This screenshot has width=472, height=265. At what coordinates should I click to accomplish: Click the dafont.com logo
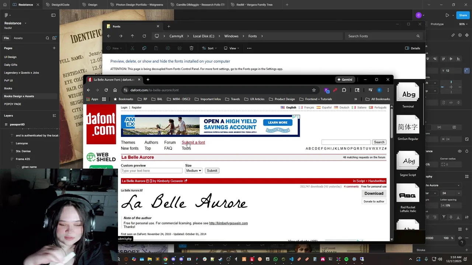coord(101,124)
